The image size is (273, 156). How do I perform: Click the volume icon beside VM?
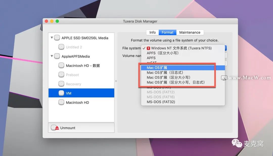click(61, 93)
